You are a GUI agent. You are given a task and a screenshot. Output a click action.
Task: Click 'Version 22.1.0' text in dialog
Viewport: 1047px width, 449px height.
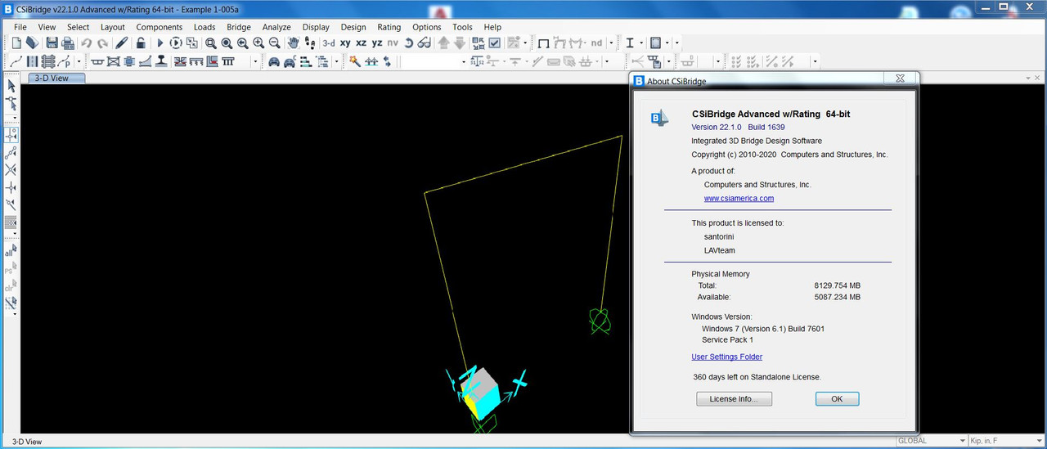pos(717,128)
